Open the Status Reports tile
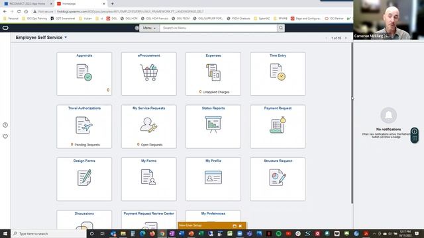424x238 pixels. [x=213, y=126]
